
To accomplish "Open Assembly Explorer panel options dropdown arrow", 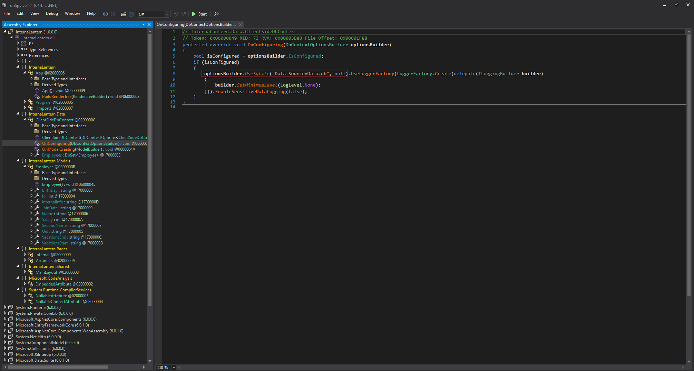I will click(144, 24).
